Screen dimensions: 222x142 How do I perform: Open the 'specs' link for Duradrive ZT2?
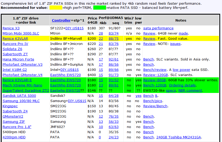[171, 91]
